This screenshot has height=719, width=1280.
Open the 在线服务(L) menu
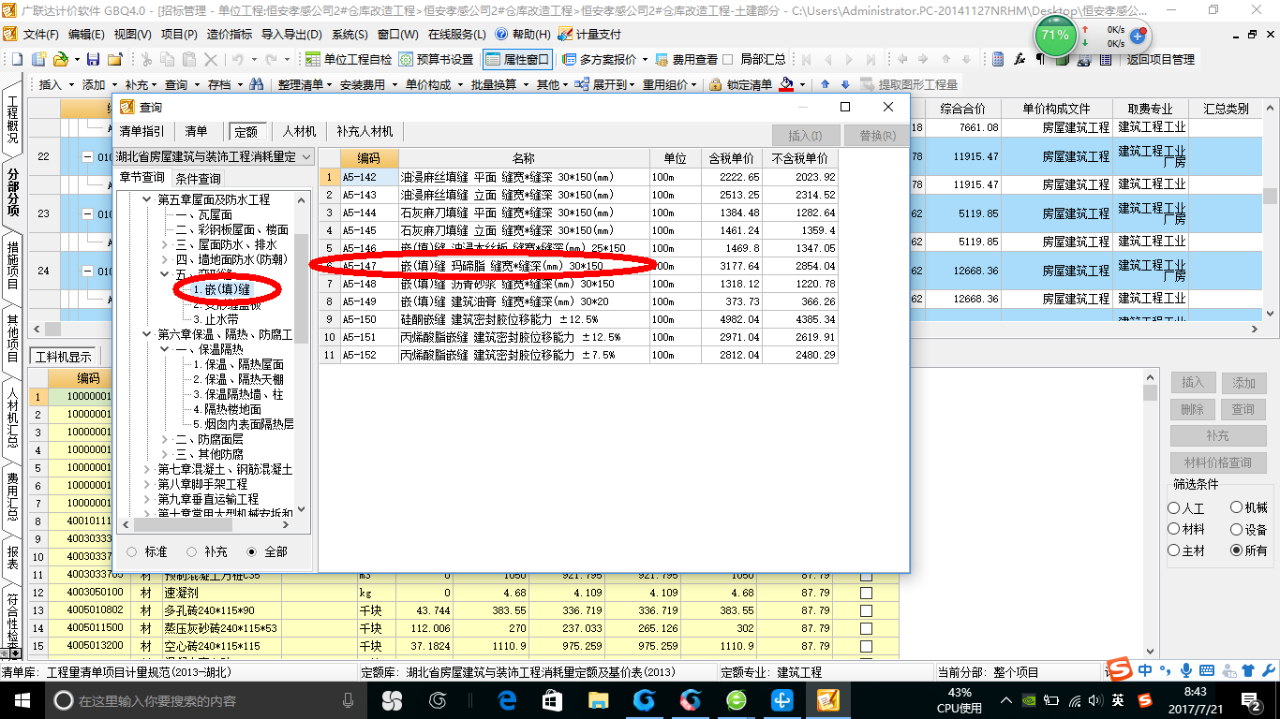coord(457,35)
